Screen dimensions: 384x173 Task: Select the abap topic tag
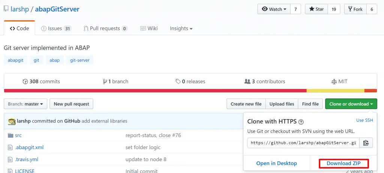(55, 60)
